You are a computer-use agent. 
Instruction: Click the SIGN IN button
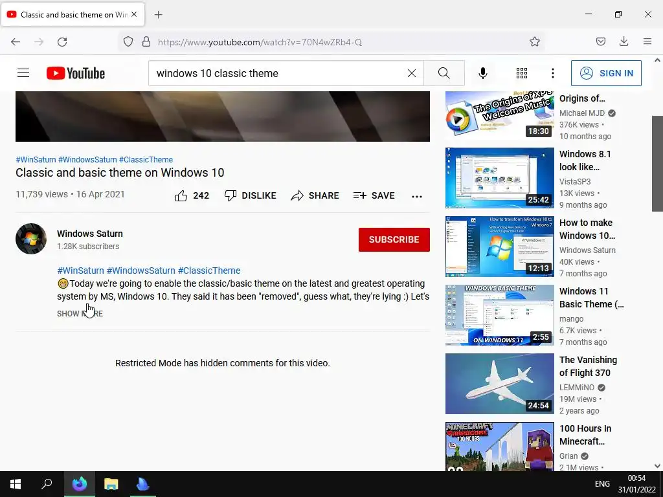(x=606, y=73)
